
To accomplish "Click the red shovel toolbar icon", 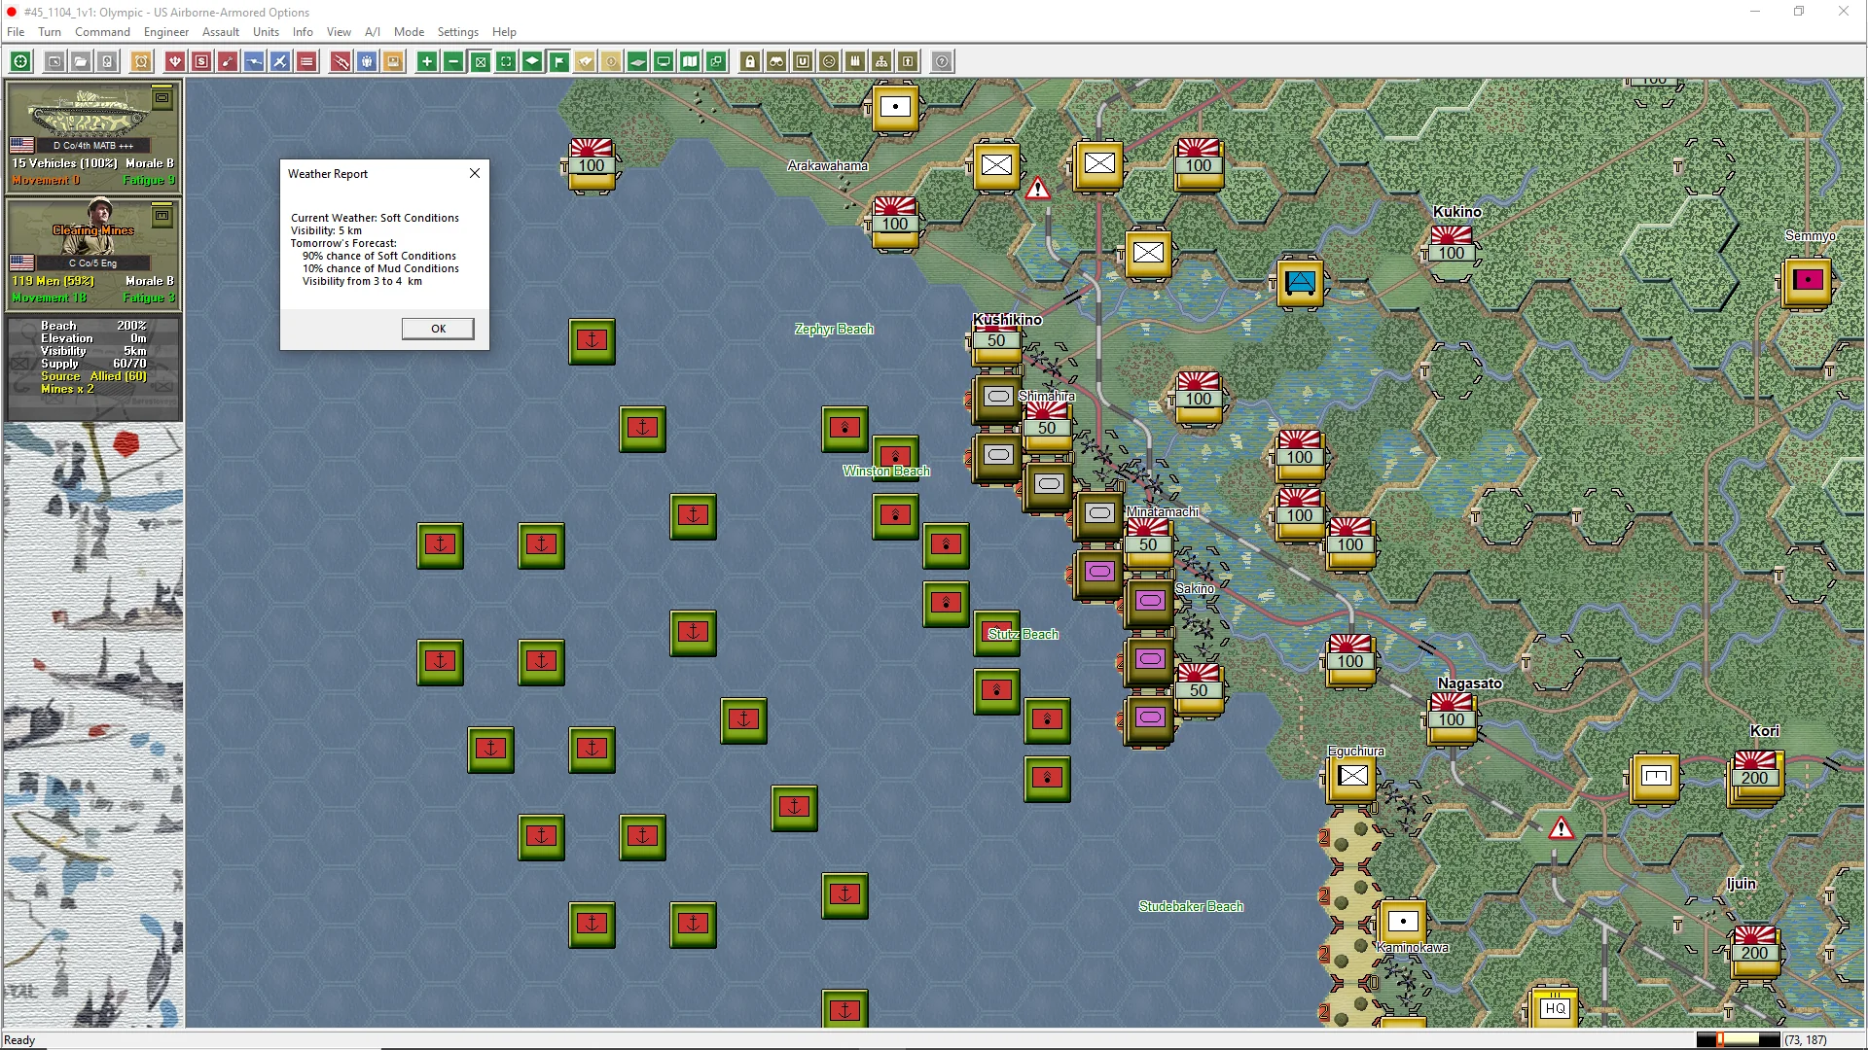I will tap(228, 62).
